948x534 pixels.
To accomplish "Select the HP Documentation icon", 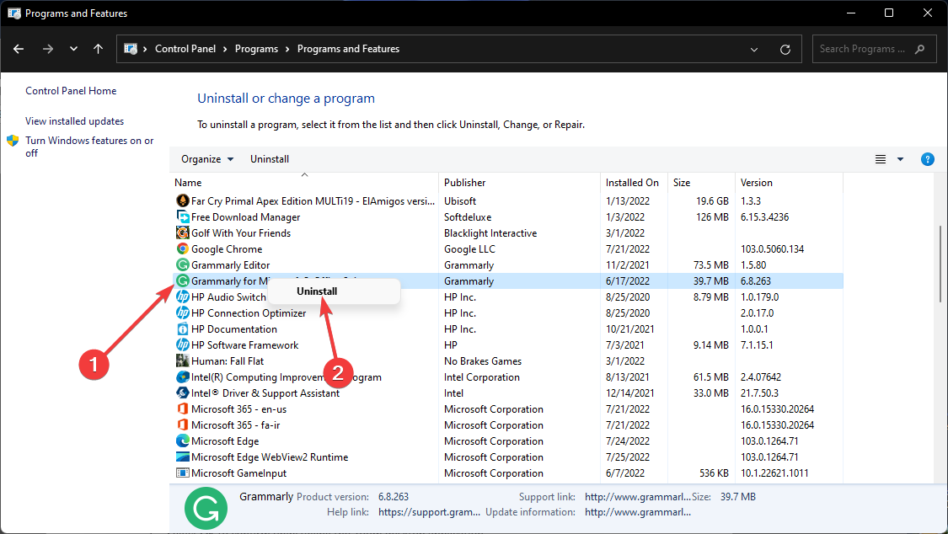I will tap(183, 329).
